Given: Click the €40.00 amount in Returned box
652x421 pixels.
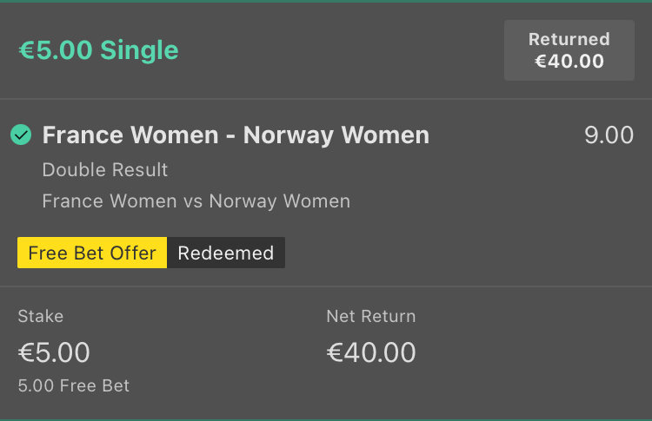Looking at the screenshot, I should 569,62.
